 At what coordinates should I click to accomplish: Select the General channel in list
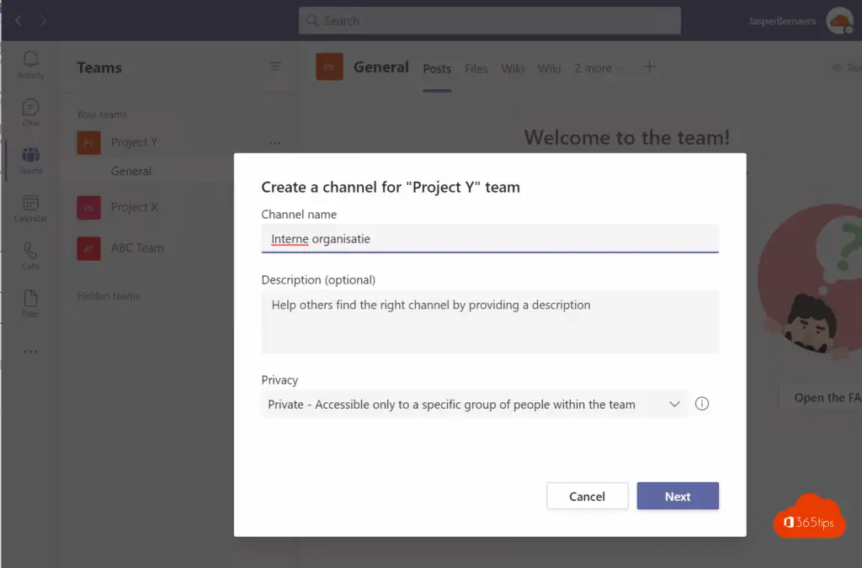click(x=130, y=171)
